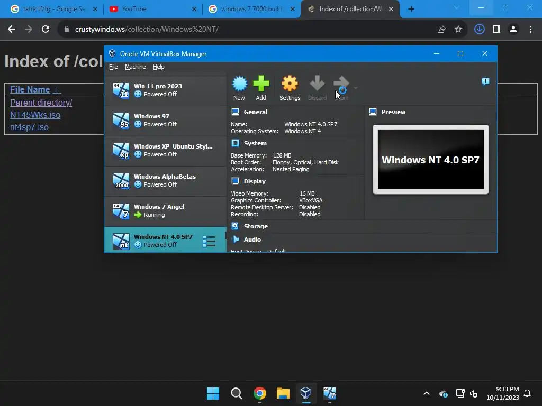This screenshot has height=406, width=542.
Task: Open the Parent directory link in browser
Action: 41,103
